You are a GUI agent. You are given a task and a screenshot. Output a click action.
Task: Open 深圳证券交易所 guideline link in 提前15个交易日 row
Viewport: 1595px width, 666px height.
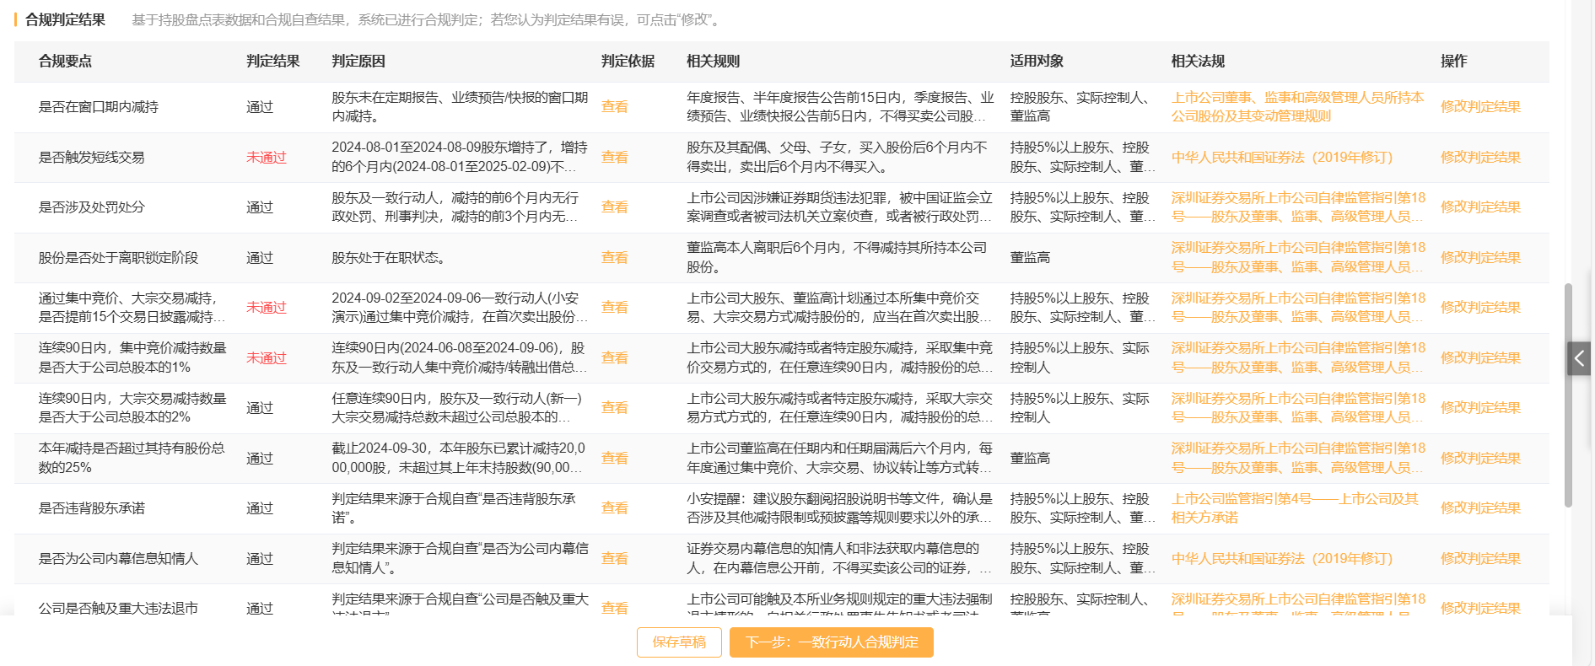(x=1298, y=308)
